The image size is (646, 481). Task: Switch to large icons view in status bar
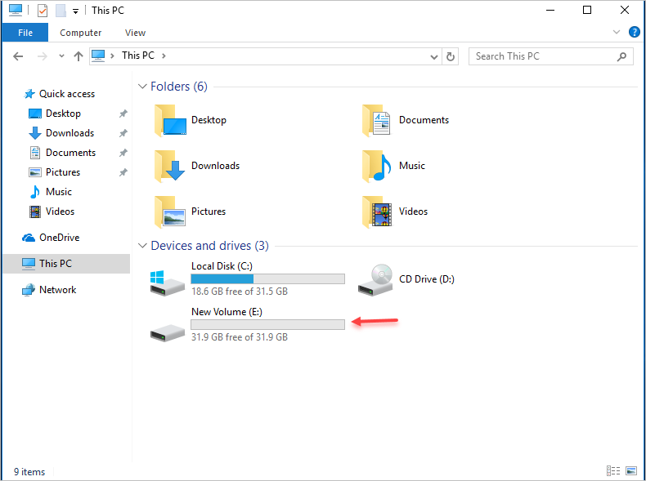pyautogui.click(x=630, y=471)
